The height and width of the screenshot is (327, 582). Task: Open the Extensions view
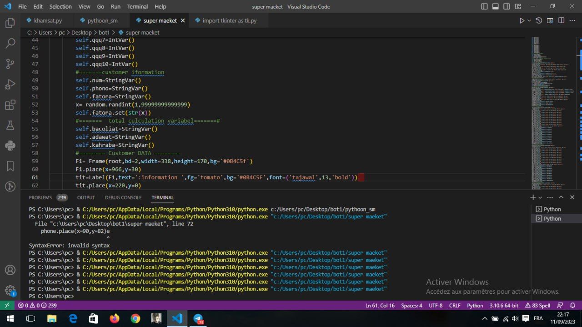[10, 105]
